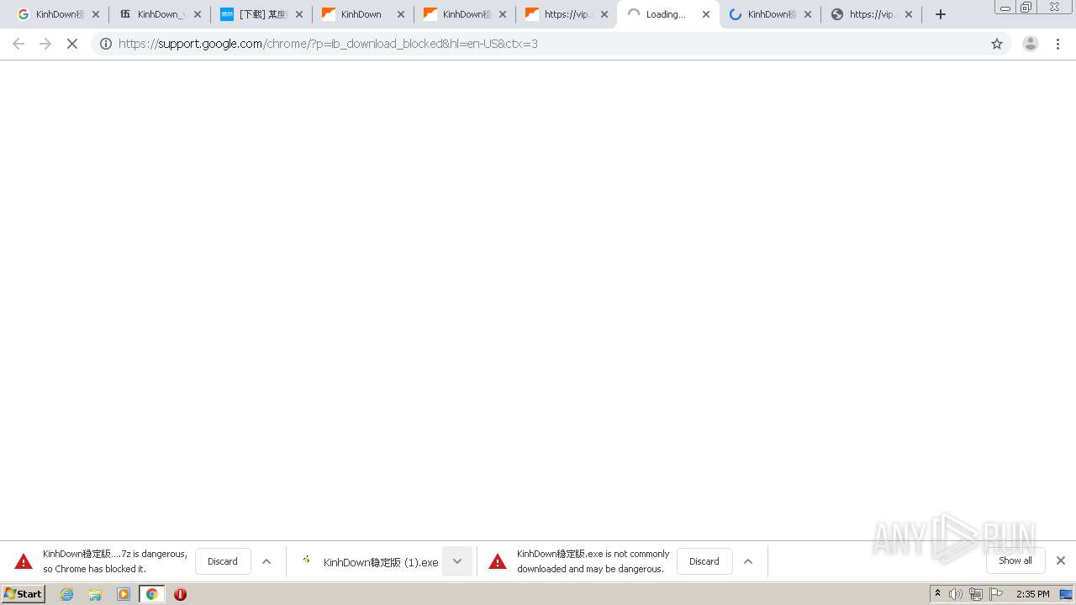This screenshot has height=605, width=1076.
Task: Switch to KinhDown tab with loading spinner
Action: tap(770, 14)
